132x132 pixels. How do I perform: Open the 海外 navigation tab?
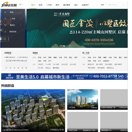click(76, 5)
